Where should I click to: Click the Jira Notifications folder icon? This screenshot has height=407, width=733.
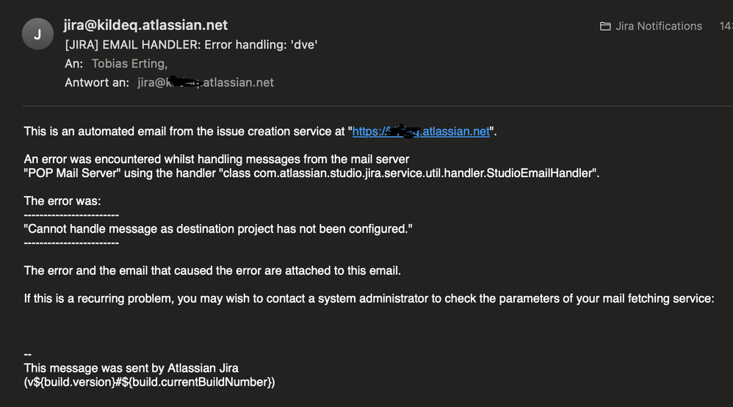605,26
